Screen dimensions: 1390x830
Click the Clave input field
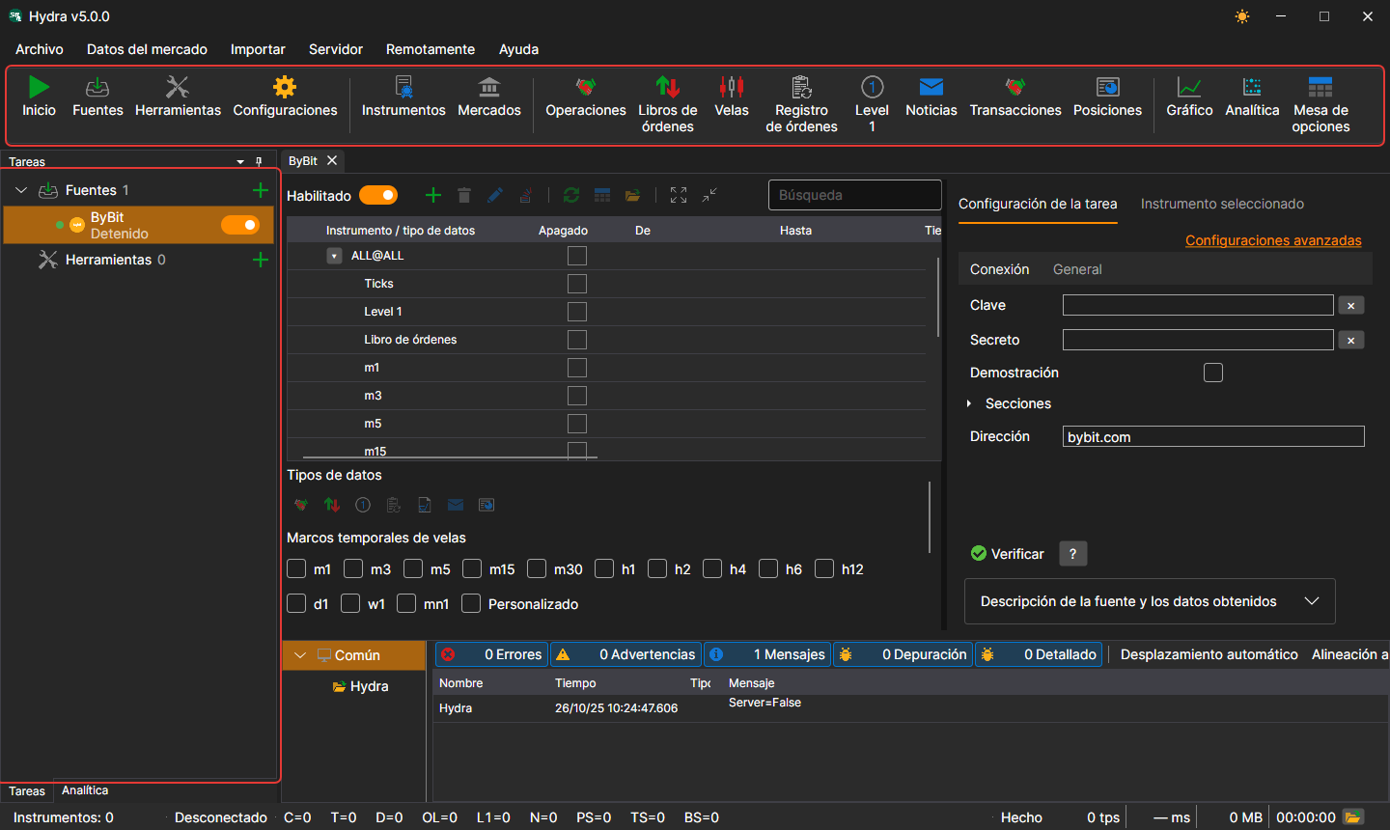tap(1198, 305)
